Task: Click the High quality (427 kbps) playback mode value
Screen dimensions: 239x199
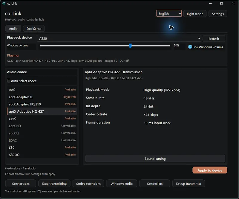Action: point(162,90)
